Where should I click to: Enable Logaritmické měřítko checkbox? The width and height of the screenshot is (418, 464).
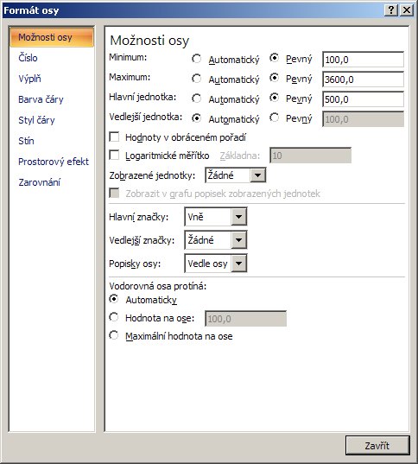[x=114, y=155]
